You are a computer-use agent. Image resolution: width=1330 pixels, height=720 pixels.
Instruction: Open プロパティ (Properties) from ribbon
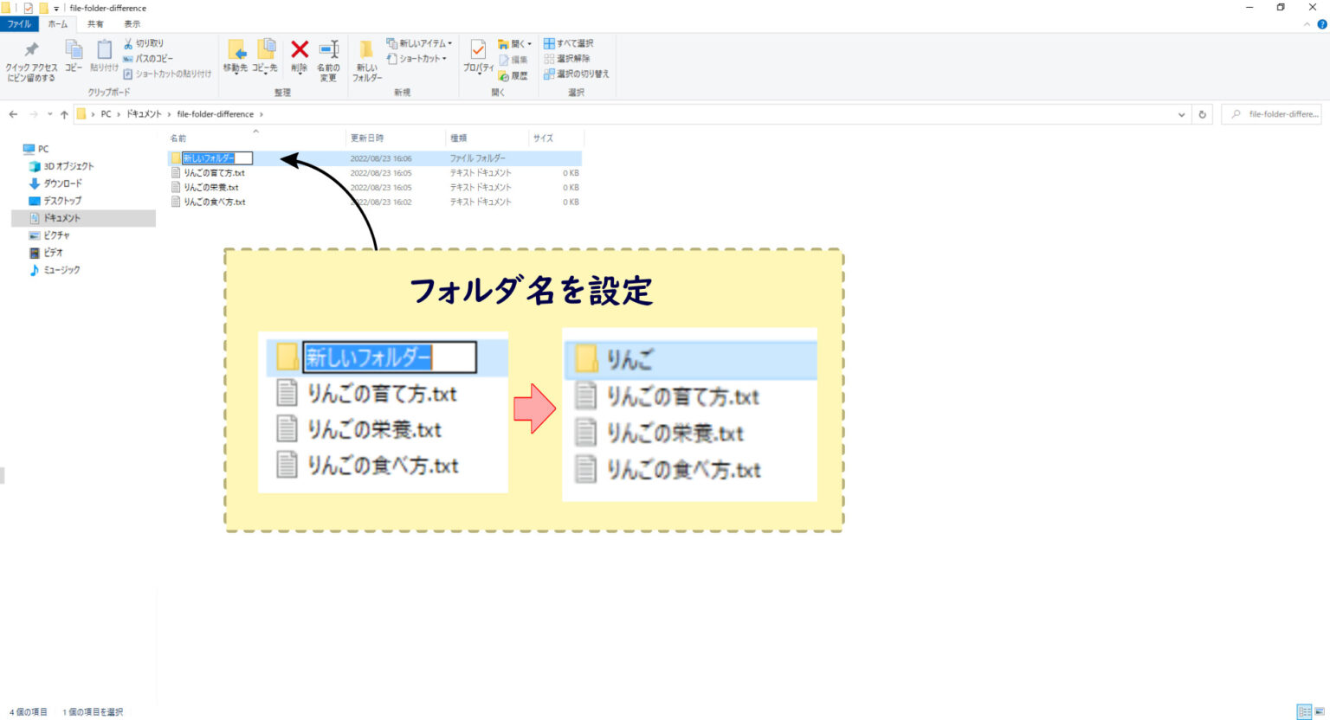click(x=478, y=57)
